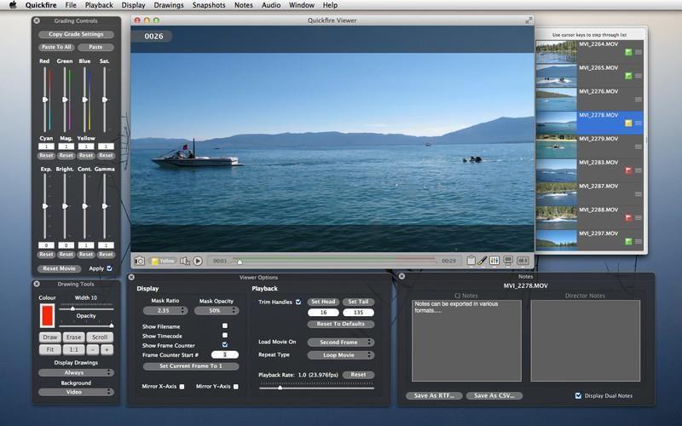Click the reorder handle on MVI_2264.MOV

pos(638,52)
